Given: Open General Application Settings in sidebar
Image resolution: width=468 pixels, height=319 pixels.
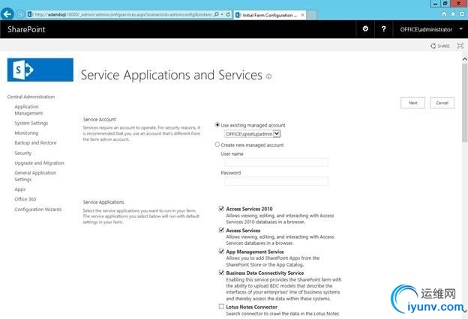Looking at the screenshot, I should coord(35,176).
